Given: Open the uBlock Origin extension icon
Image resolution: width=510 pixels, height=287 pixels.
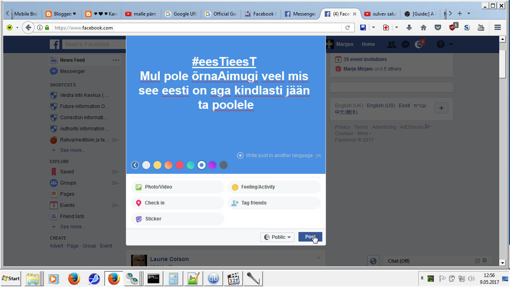Looking at the screenshot, I should click(x=453, y=27).
